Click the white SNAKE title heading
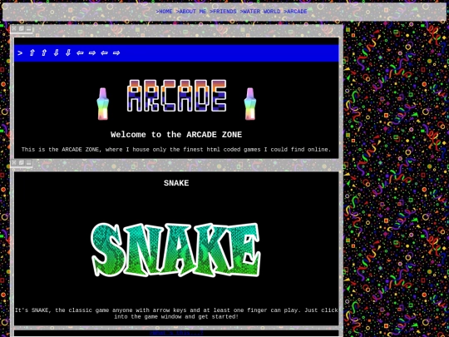The width and height of the screenshot is (449, 337). 176,183
